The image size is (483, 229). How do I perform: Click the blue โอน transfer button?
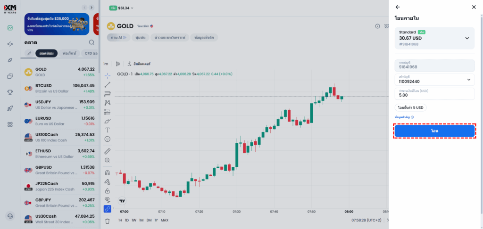(434, 131)
